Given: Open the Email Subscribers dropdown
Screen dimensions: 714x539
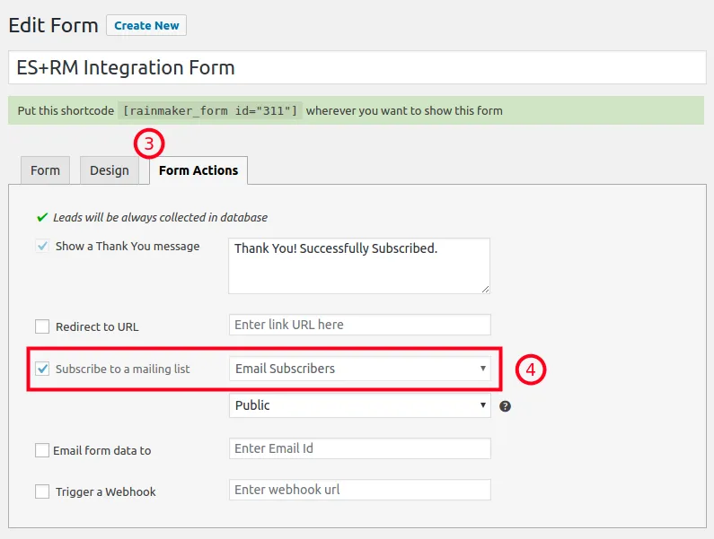Looking at the screenshot, I should [x=360, y=369].
